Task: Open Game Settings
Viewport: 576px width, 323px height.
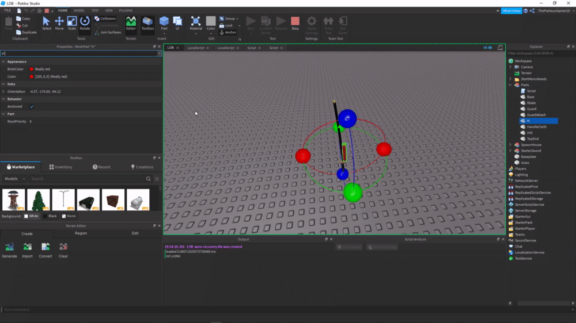Action: click(x=312, y=25)
